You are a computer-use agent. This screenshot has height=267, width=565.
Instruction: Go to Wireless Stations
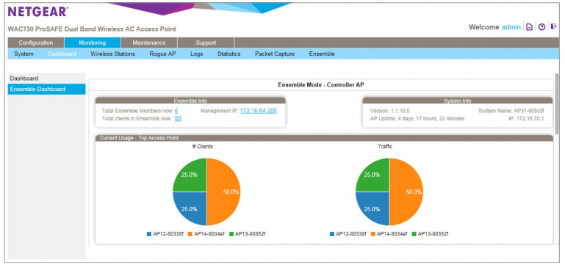pos(113,54)
